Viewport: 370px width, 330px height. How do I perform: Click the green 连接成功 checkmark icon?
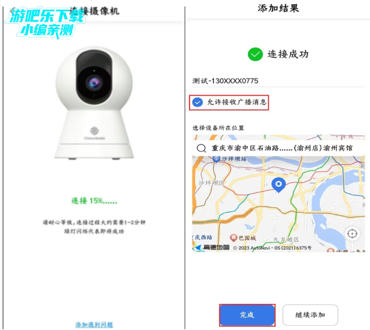click(x=255, y=54)
